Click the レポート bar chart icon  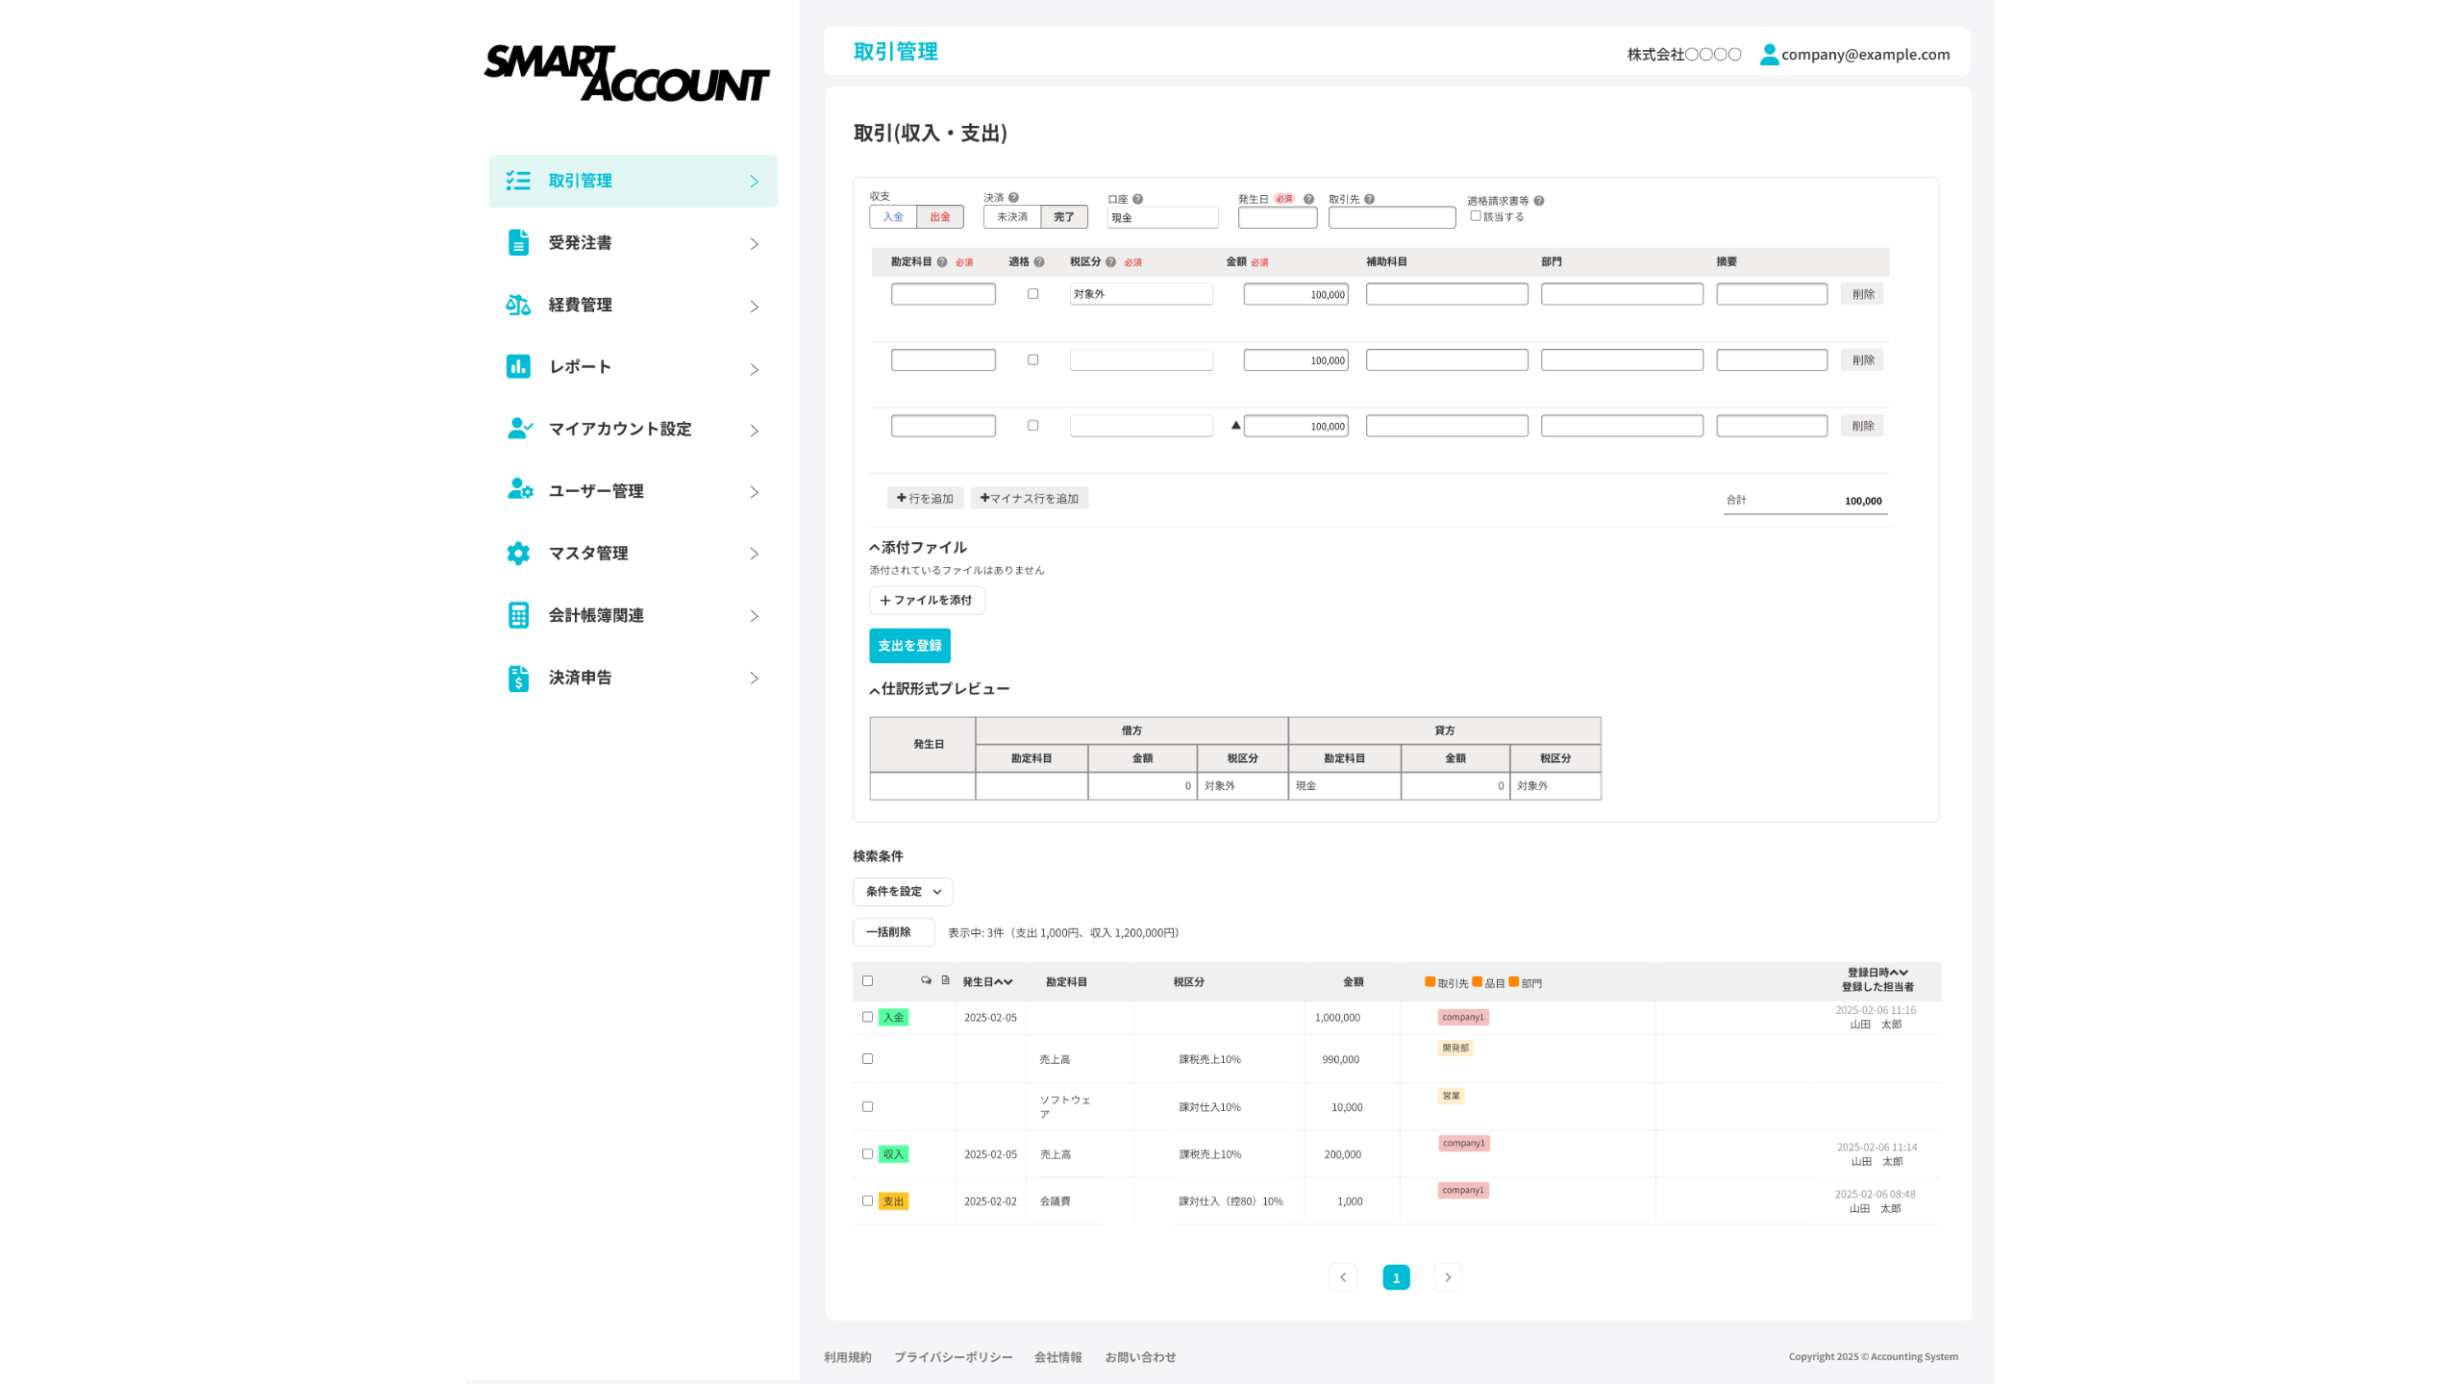click(x=518, y=366)
